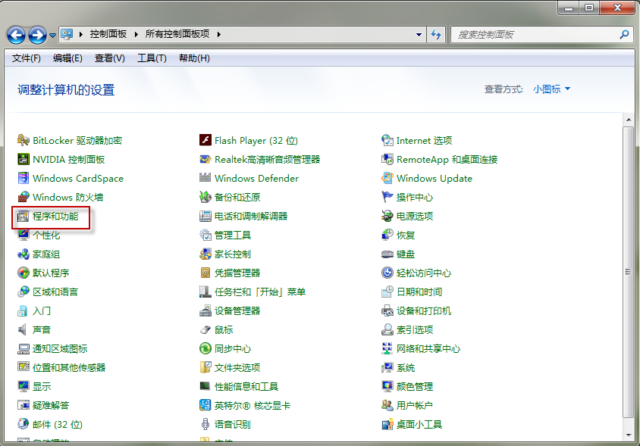Expand the arrow after 所有控制面板项 breadcrumb
This screenshot has height=446, width=640.
[219, 34]
